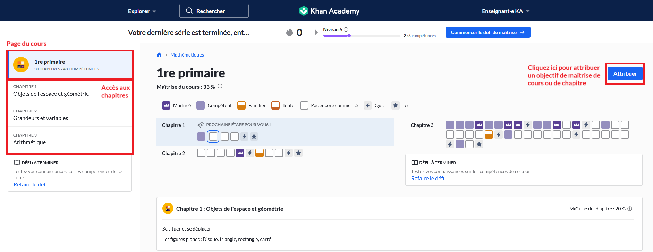The height and width of the screenshot is (252, 653).
Task: Click the Familier legend icon
Action: (241, 105)
